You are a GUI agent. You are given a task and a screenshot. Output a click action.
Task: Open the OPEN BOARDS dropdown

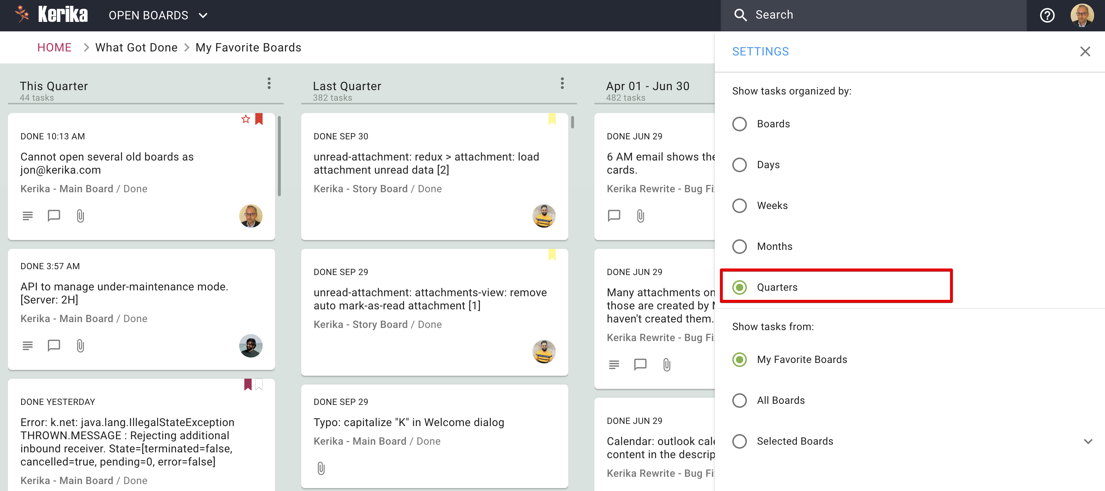[x=158, y=15]
